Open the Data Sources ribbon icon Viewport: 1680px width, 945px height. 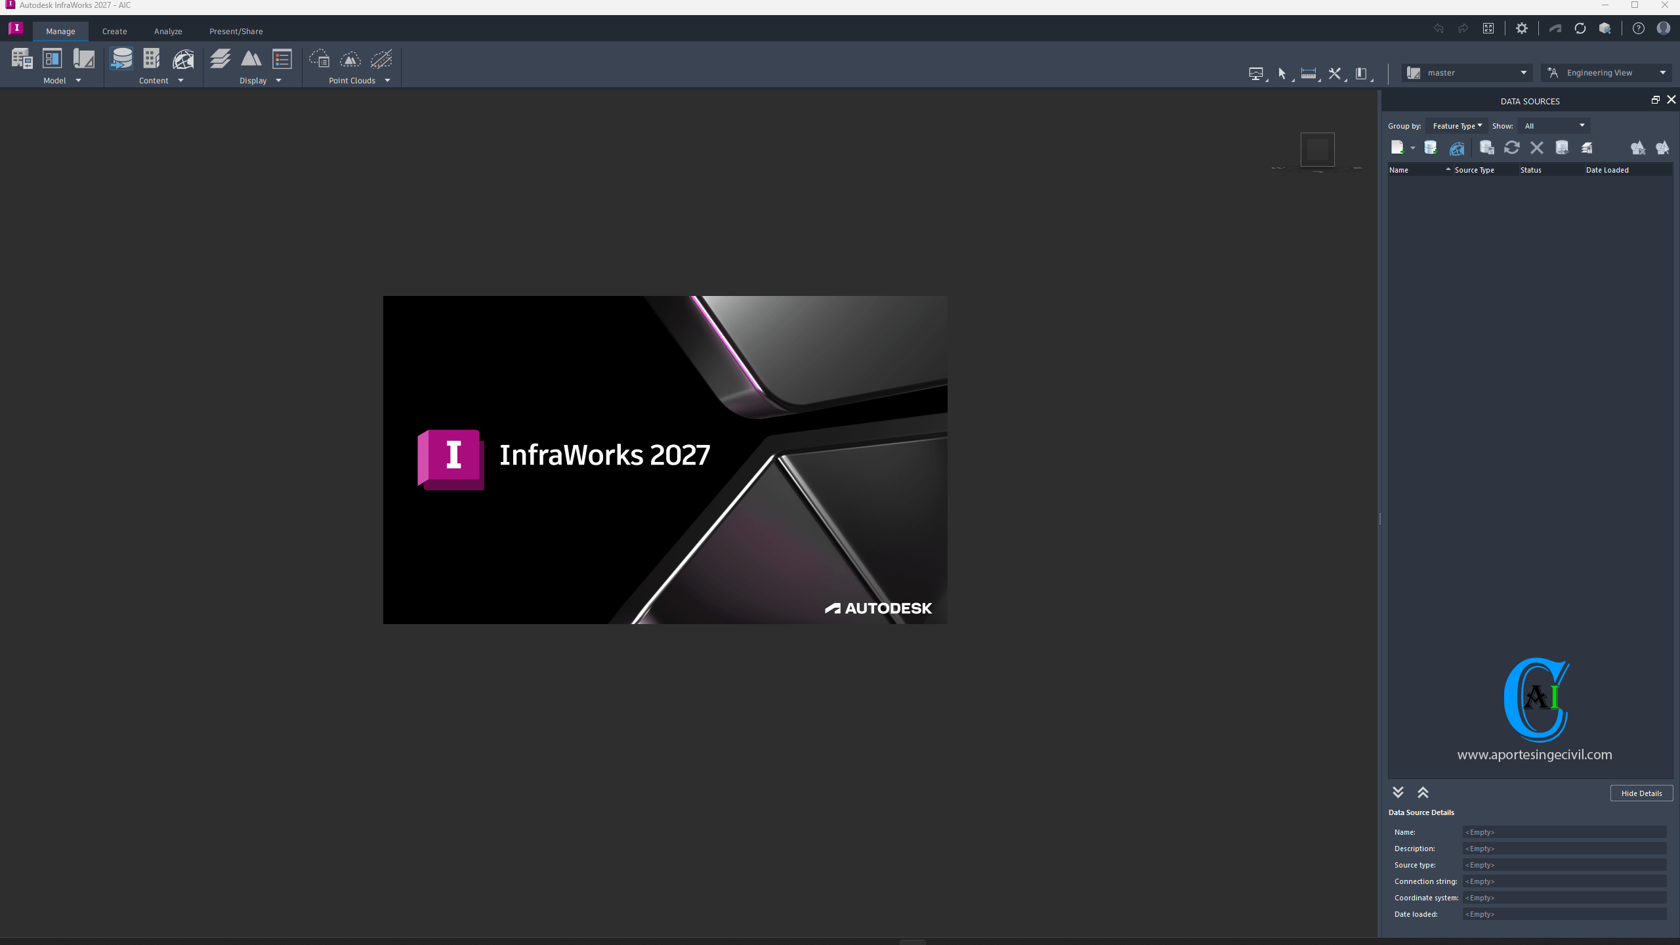pyautogui.click(x=121, y=59)
